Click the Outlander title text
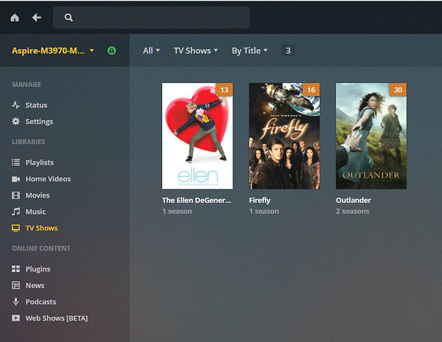The width and height of the screenshot is (442, 342). click(353, 200)
